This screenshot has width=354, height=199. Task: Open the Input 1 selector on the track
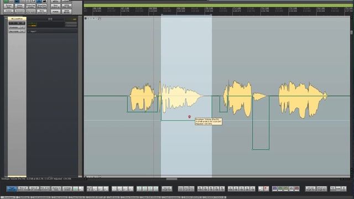pyautogui.click(x=33, y=32)
